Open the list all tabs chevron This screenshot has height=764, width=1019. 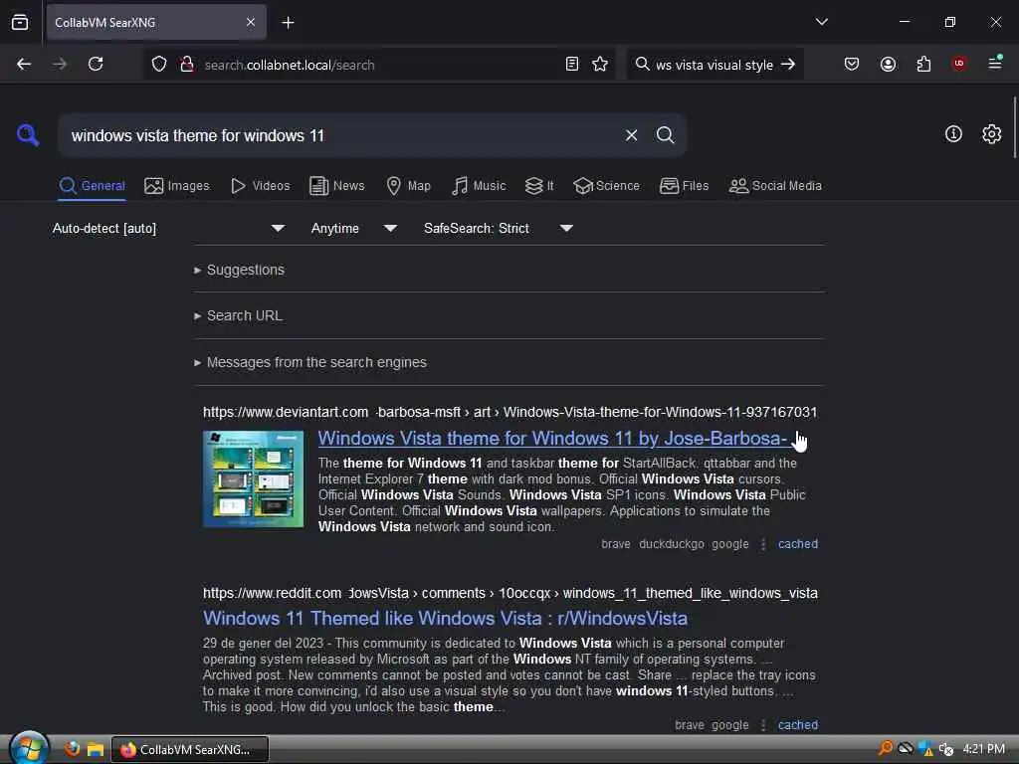click(821, 22)
